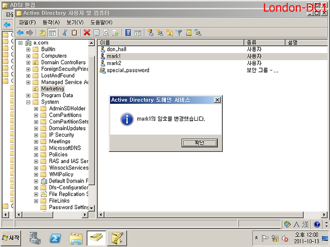Click tree pane scroll up arrow
330x247 pixels.
point(91,43)
